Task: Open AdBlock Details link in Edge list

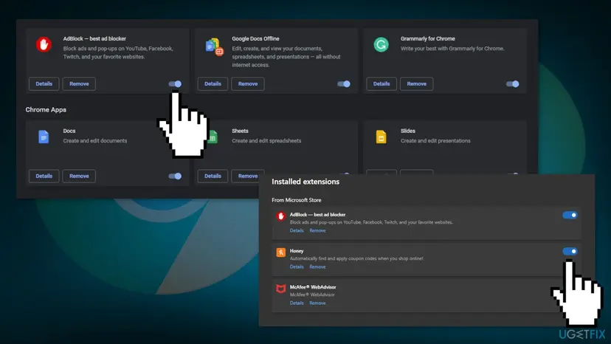Action: pos(297,230)
